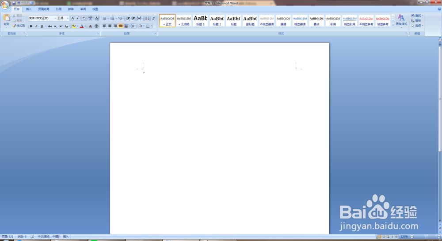Image resolution: width=442 pixels, height=241 pixels.
Task: Open the phonetic guide 文 icon
Action: tap(90, 18)
